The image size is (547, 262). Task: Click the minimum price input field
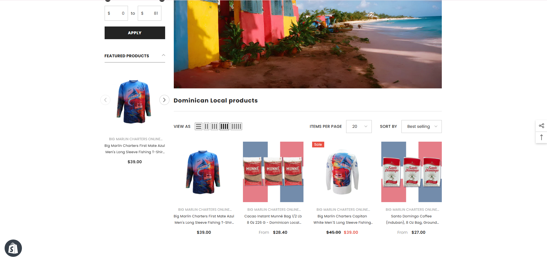point(116,13)
